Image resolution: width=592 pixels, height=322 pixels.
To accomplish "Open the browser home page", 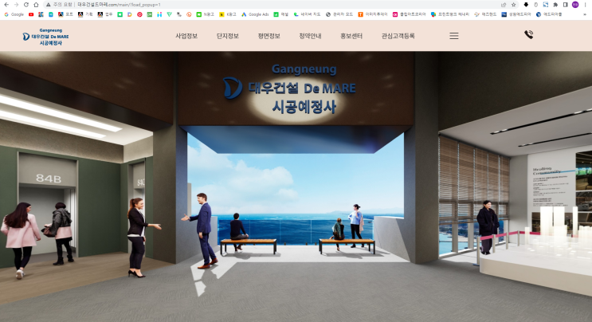I will tap(36, 5).
